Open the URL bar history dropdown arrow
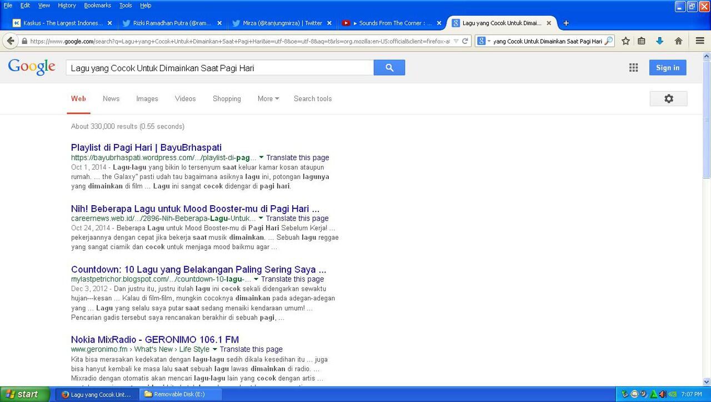The width and height of the screenshot is (711, 402). [456, 41]
